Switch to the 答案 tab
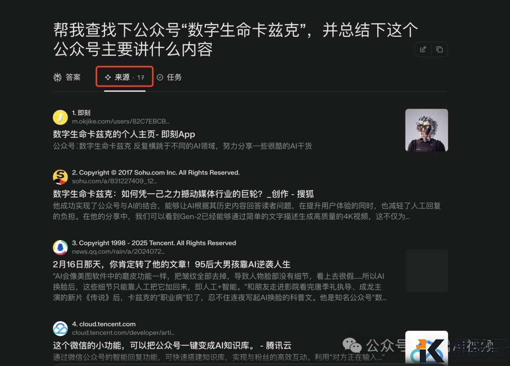This screenshot has height=366, width=510. tap(67, 77)
